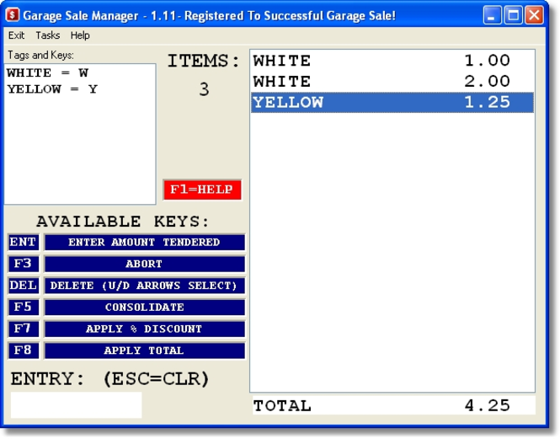Select the WHITE 1.00 item row
Screen dimensions: 560x439
click(x=392, y=61)
